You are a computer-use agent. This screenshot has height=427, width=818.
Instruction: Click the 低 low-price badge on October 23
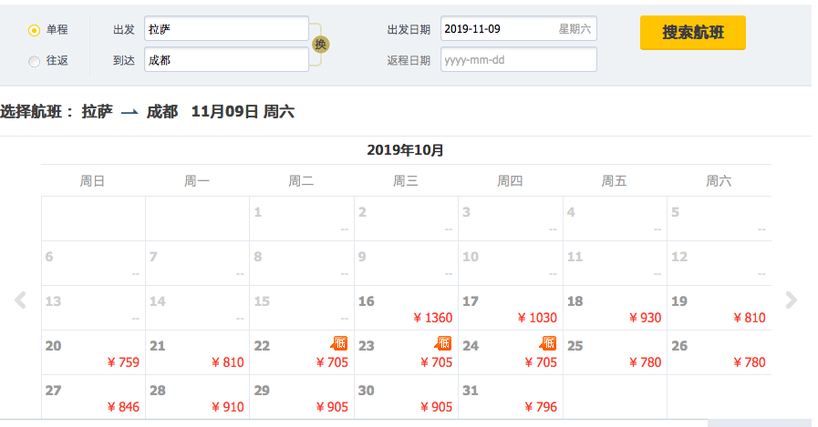[443, 342]
